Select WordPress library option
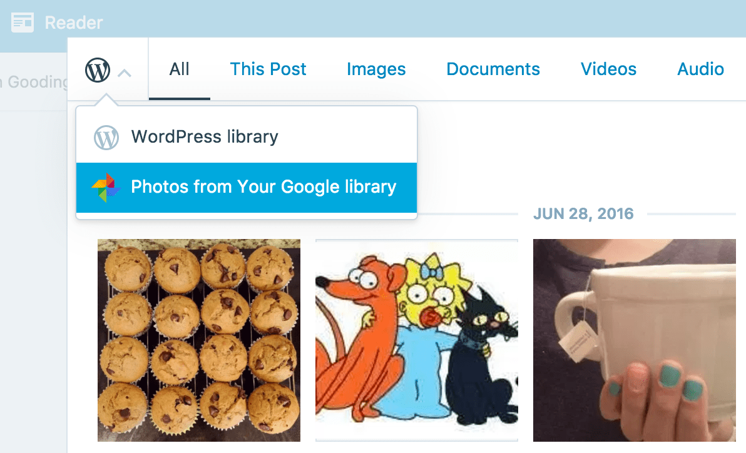Image resolution: width=746 pixels, height=453 pixels. click(247, 137)
